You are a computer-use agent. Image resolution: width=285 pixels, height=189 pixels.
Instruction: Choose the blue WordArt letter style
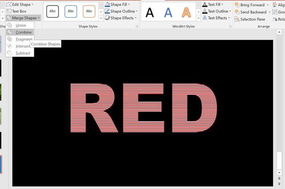[x=168, y=12]
